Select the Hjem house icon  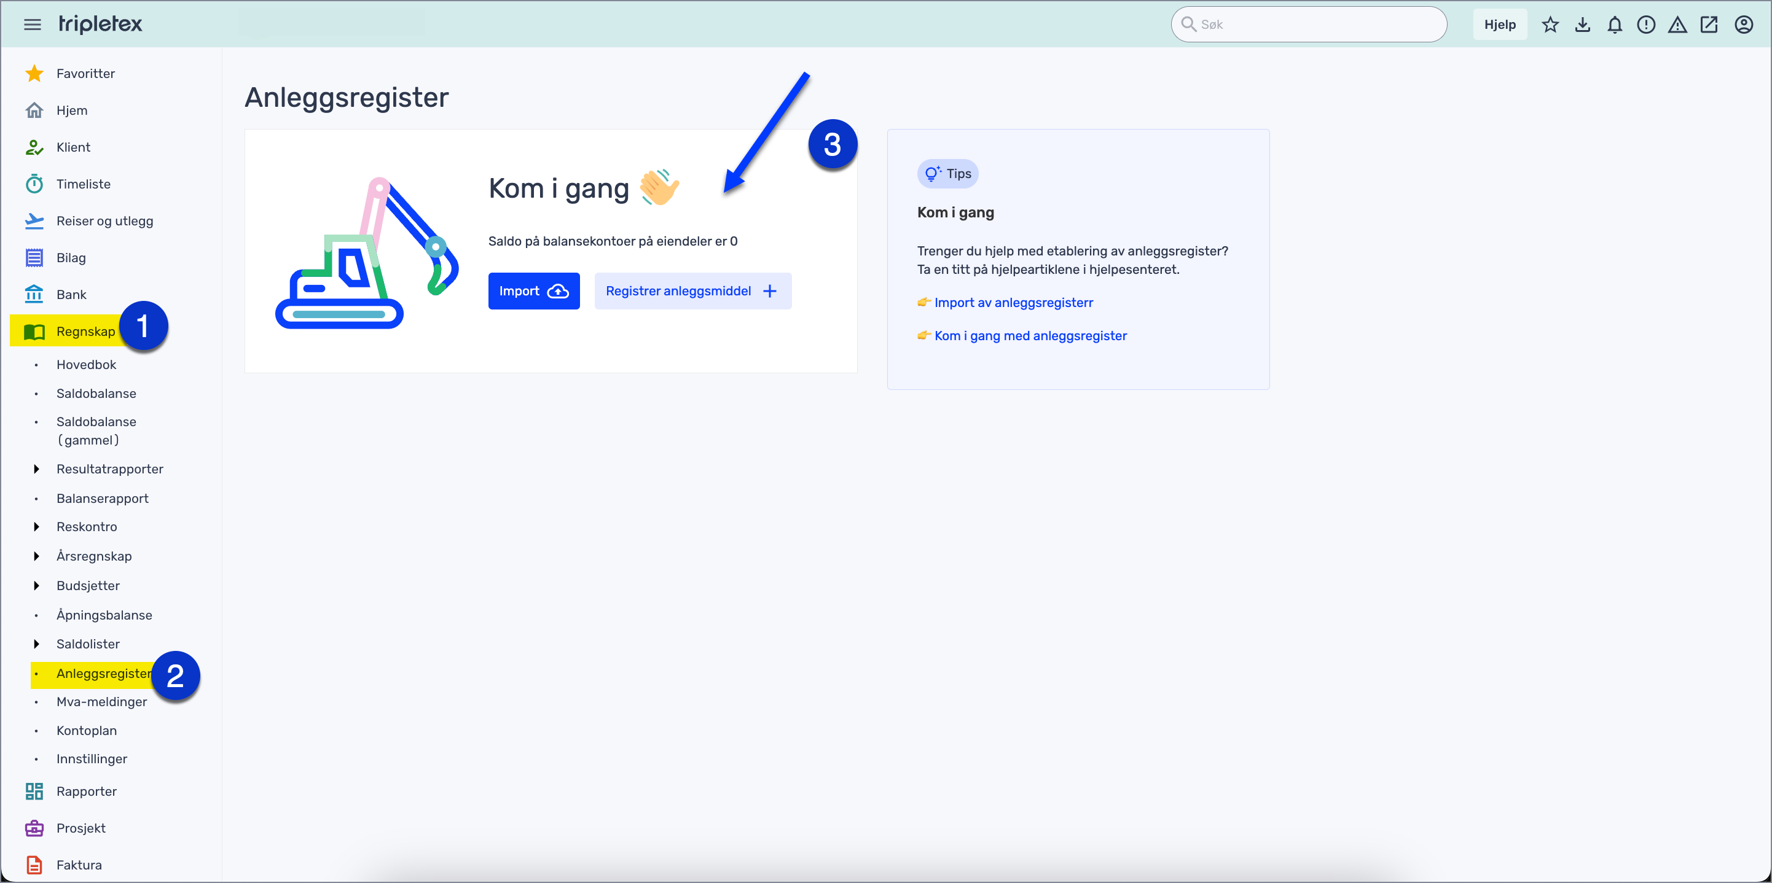click(x=35, y=109)
